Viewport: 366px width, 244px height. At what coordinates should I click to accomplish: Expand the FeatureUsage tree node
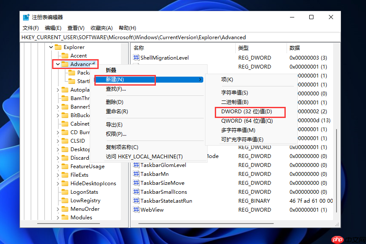pos(58,166)
